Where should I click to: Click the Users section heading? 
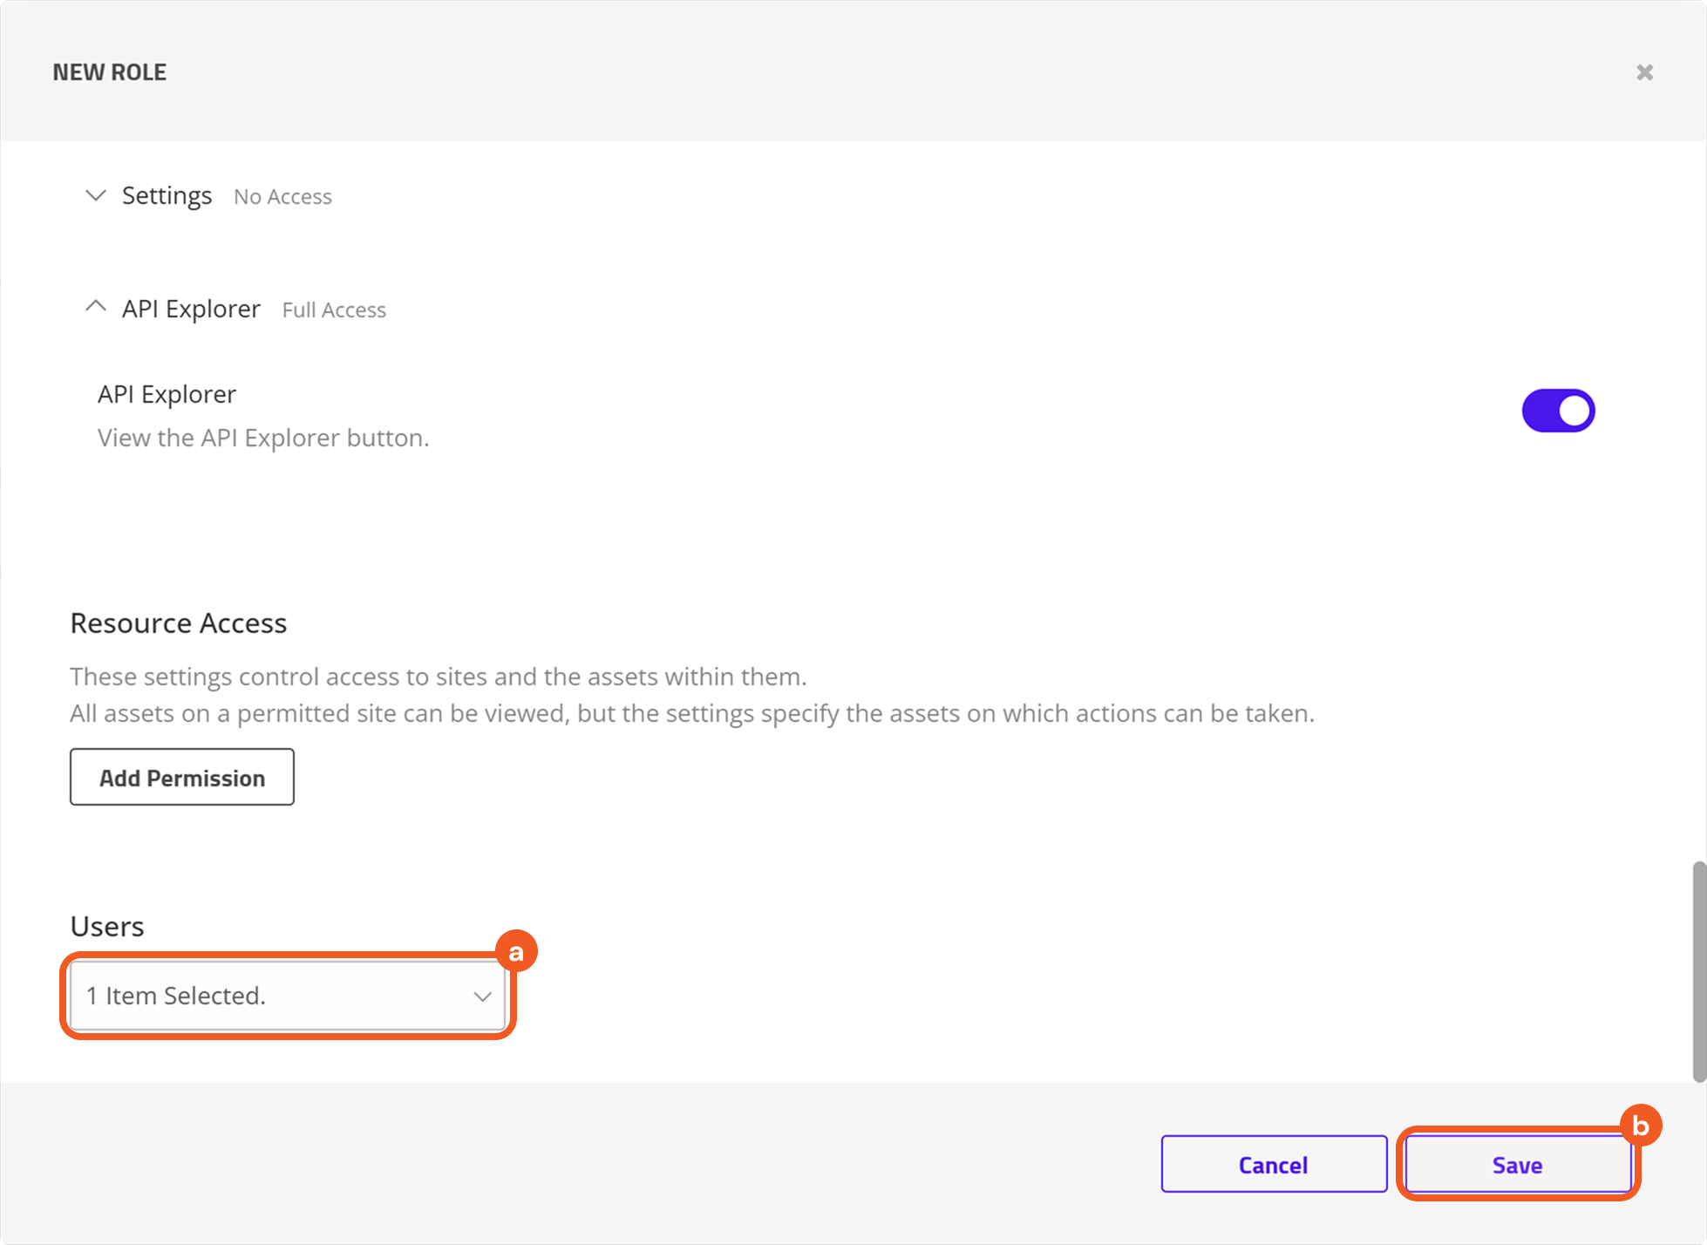click(107, 926)
